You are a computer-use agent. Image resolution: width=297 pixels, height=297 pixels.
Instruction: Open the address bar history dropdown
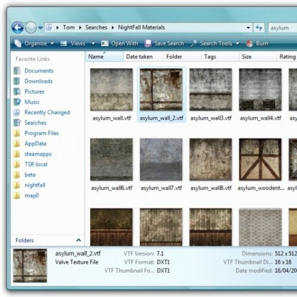[x=248, y=28]
